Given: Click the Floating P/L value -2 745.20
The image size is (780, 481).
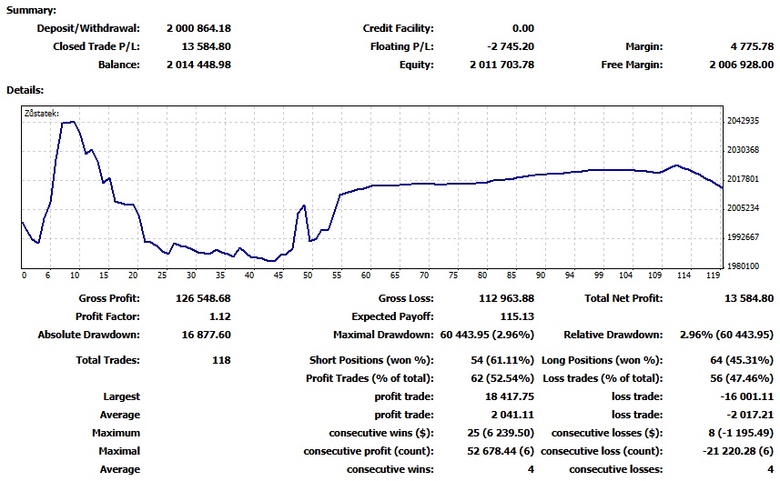Looking at the screenshot, I should pos(511,46).
